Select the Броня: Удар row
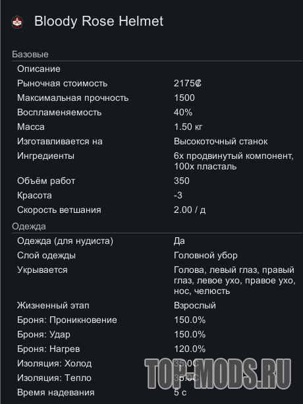The width and height of the screenshot is (303, 404). pyautogui.click(x=157, y=334)
